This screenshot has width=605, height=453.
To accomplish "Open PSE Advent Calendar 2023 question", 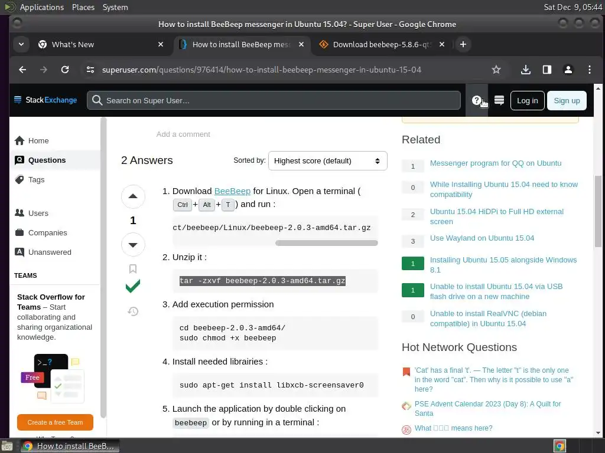I will 487,408.
